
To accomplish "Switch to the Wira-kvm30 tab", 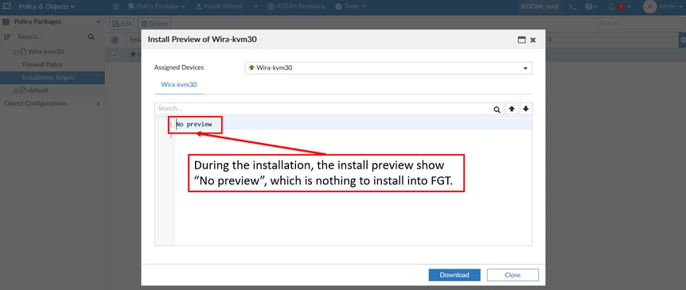I will tap(179, 85).
